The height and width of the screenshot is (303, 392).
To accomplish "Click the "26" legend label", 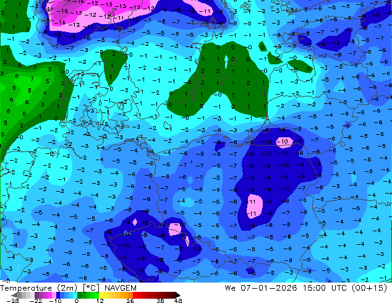I will (x=130, y=301).
